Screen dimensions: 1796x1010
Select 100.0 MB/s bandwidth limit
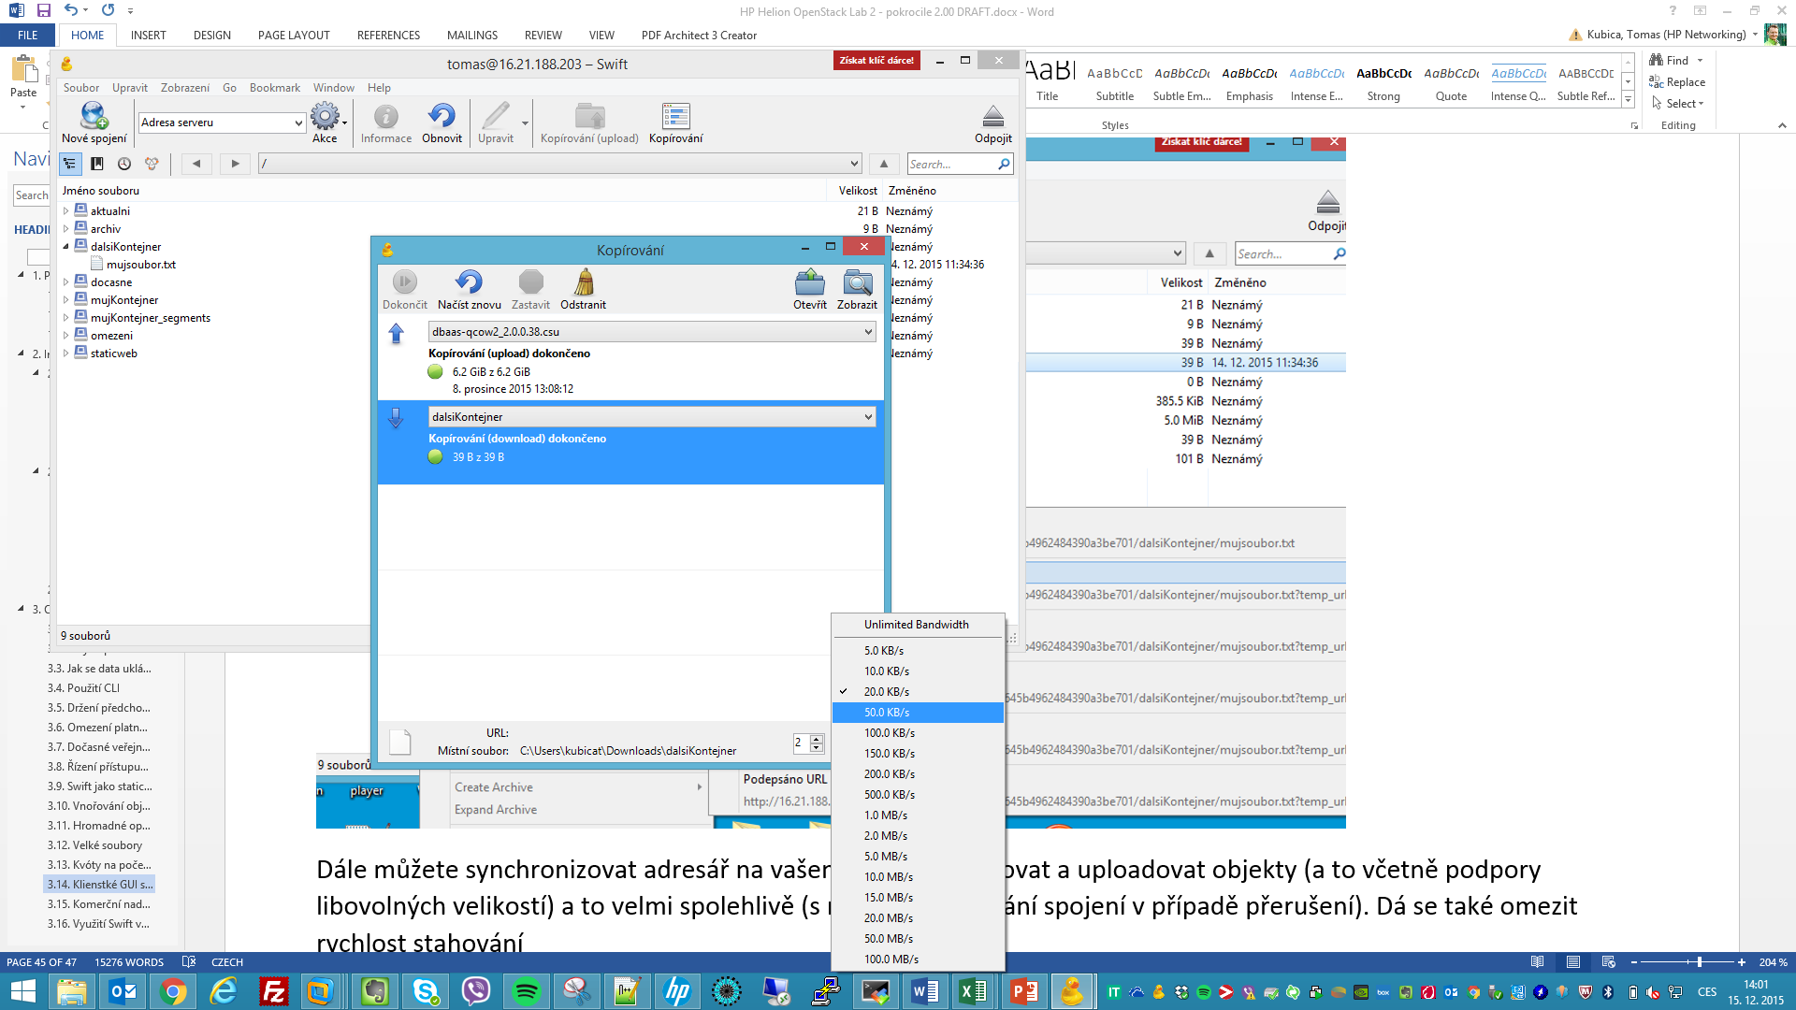pyautogui.click(x=918, y=959)
